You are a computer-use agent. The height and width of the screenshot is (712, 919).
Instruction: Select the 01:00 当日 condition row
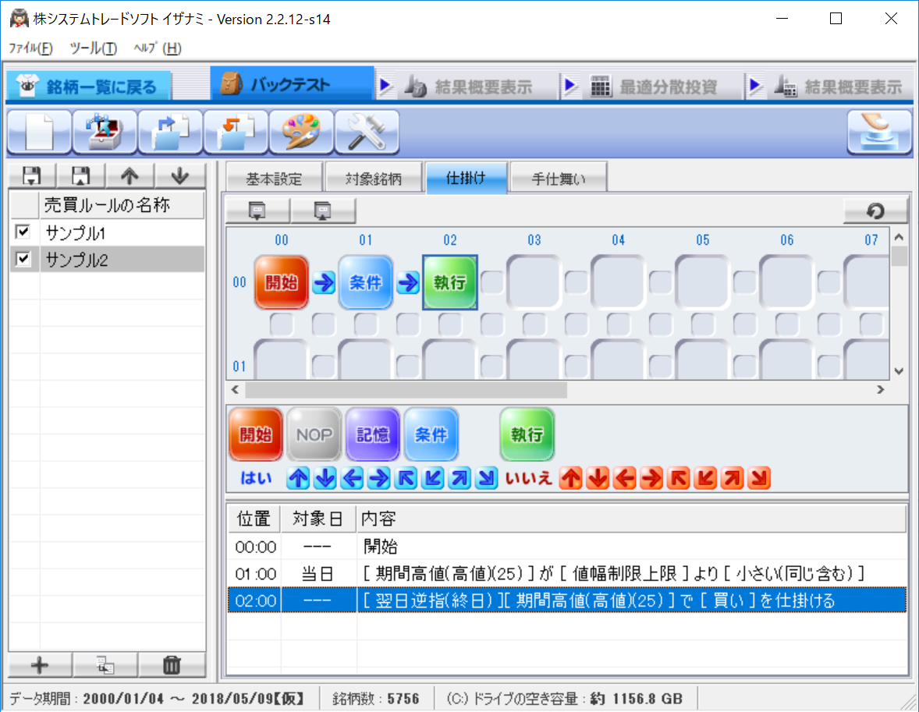click(x=566, y=573)
